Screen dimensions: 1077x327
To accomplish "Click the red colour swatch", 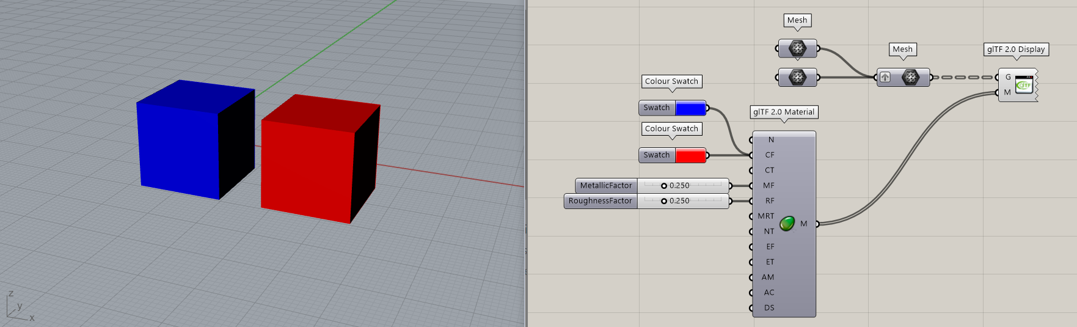I will [x=690, y=155].
